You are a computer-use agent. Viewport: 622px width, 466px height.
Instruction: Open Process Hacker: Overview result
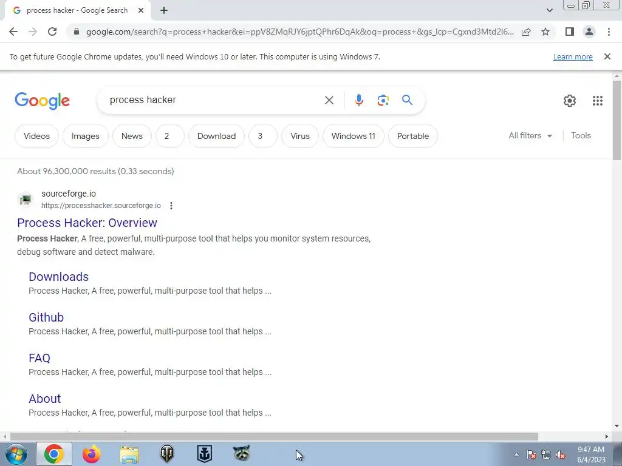click(x=87, y=223)
